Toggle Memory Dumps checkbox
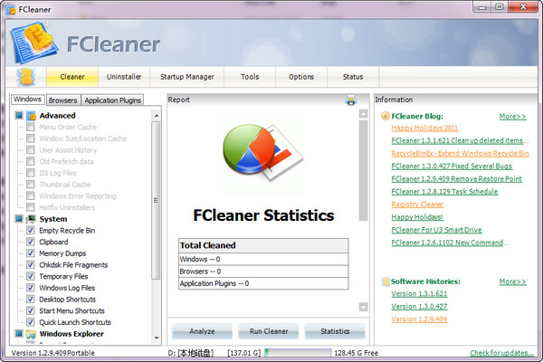This screenshot has height=362, width=543. (31, 253)
